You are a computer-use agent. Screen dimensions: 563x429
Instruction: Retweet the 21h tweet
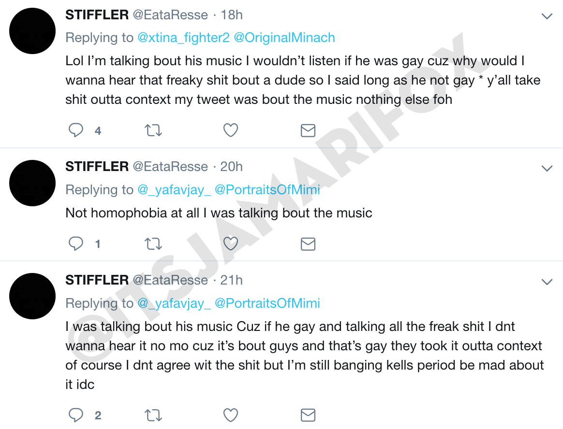[154, 415]
